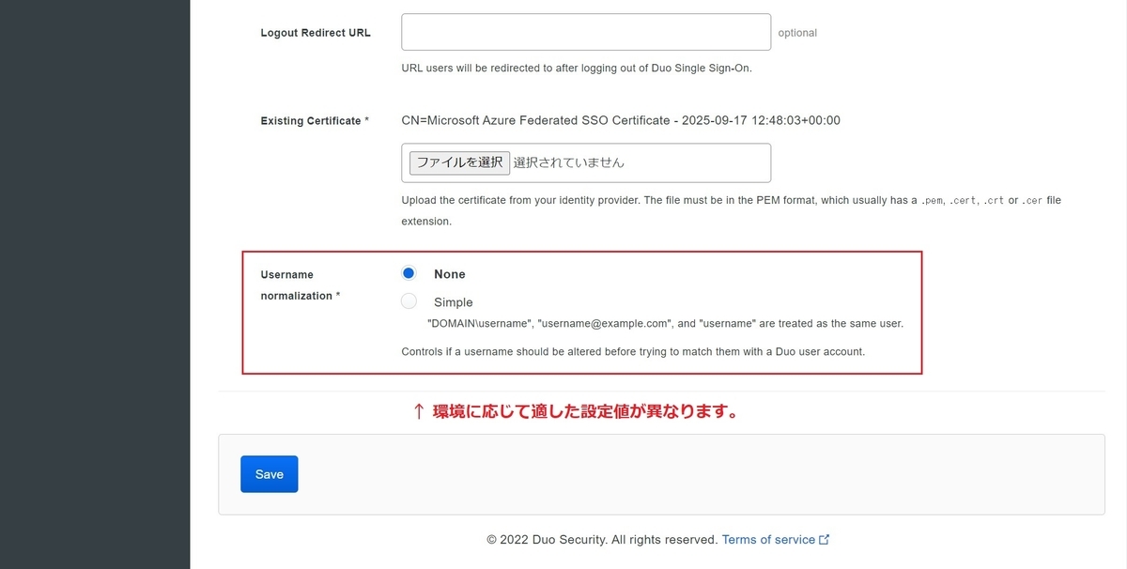The image size is (1127, 569).
Task: Click the dark left sidebar panel
Action: click(x=95, y=284)
